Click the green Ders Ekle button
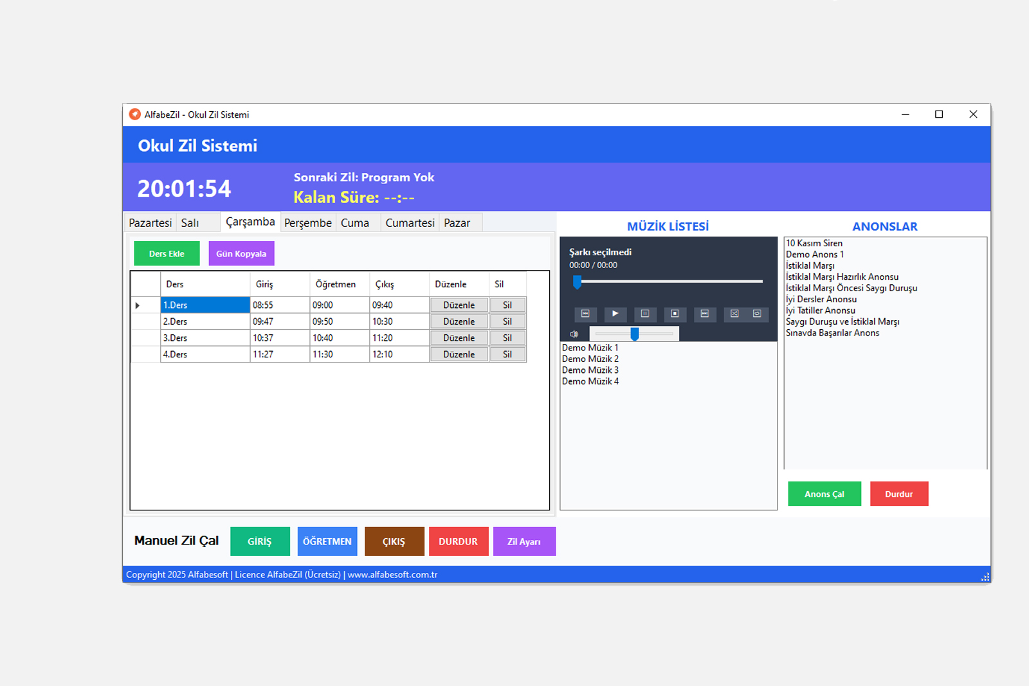This screenshot has width=1029, height=686. click(167, 254)
